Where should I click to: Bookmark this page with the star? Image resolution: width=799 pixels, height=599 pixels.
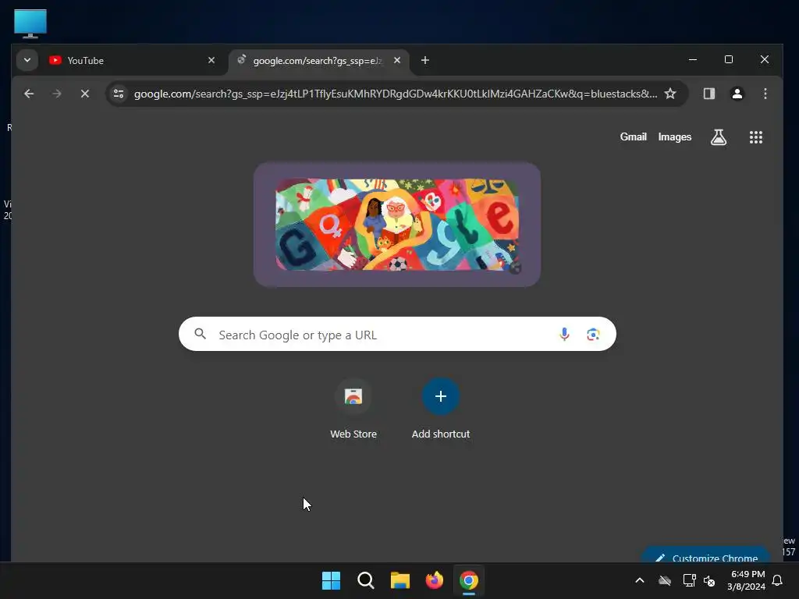(x=670, y=94)
